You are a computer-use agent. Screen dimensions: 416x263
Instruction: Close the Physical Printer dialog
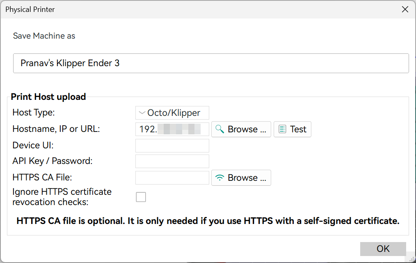point(405,9)
